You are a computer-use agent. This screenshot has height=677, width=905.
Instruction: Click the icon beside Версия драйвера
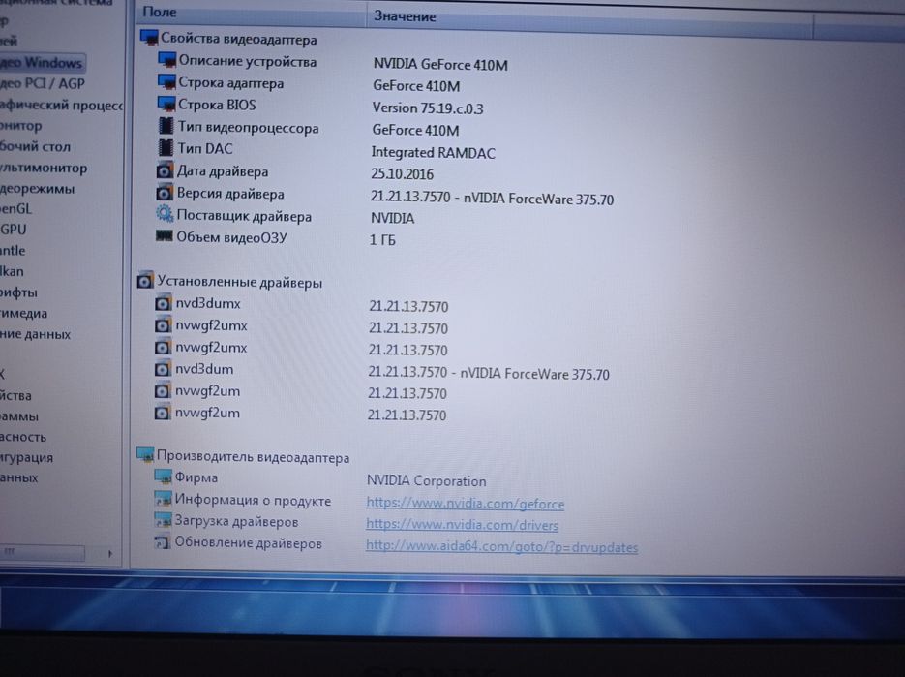(165, 193)
